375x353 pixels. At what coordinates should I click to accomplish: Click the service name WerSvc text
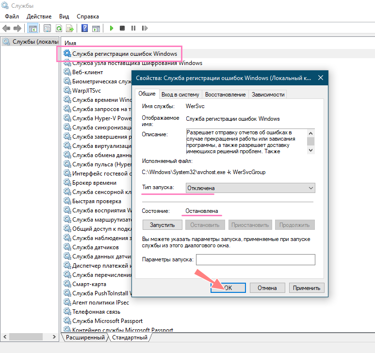click(195, 106)
